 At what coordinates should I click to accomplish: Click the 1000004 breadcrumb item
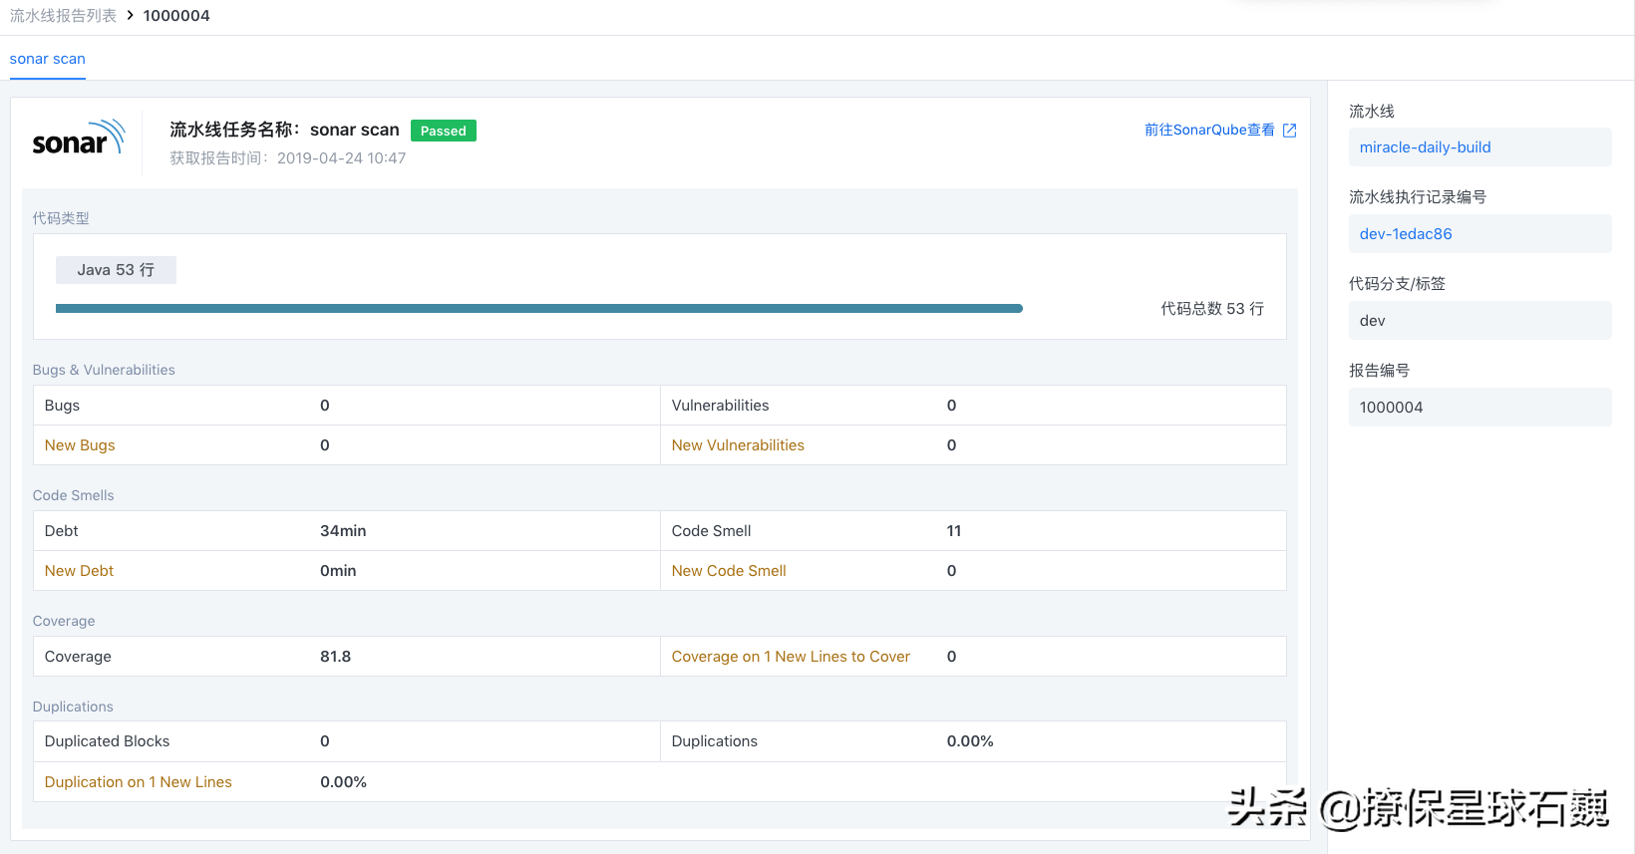176,16
